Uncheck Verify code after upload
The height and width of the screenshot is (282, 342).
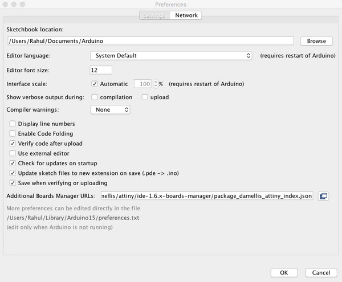tap(13, 144)
